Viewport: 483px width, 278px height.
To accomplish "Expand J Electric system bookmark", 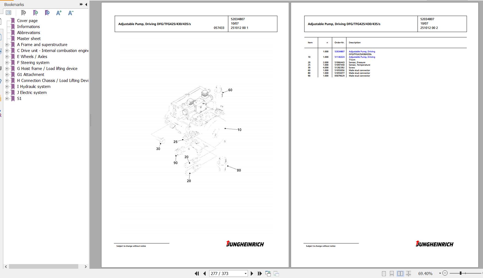I will pyautogui.click(x=7, y=93).
